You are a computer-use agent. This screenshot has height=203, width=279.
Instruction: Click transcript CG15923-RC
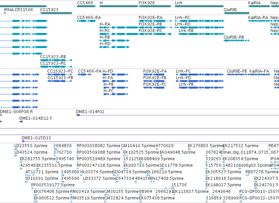(x=56, y=67)
